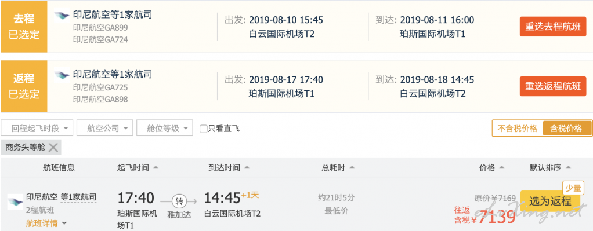Click 重选返程航班 button
The height and width of the screenshot is (231, 593).
[x=553, y=86]
